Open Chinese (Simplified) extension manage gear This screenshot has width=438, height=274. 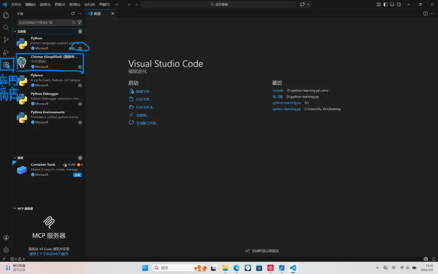pyautogui.click(x=80, y=67)
